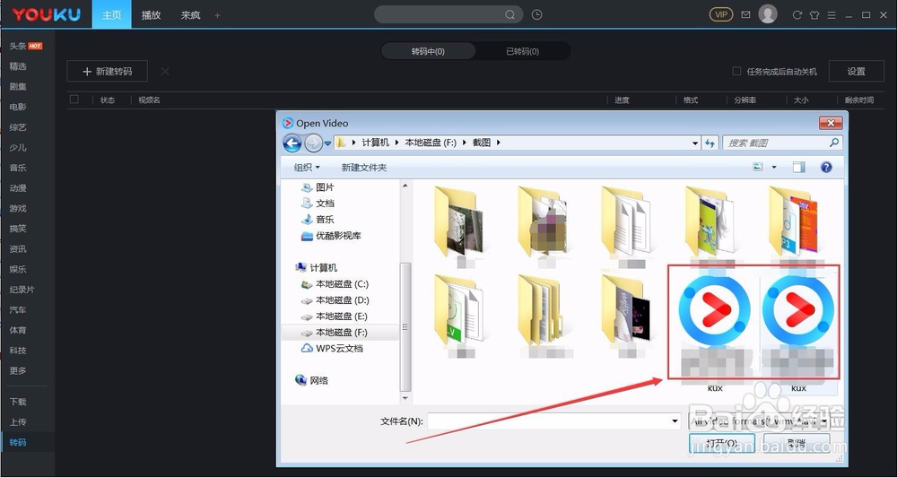Viewport: 897px width, 477px height.
Task: Expand the 截图 path arrow
Action: [x=498, y=143]
